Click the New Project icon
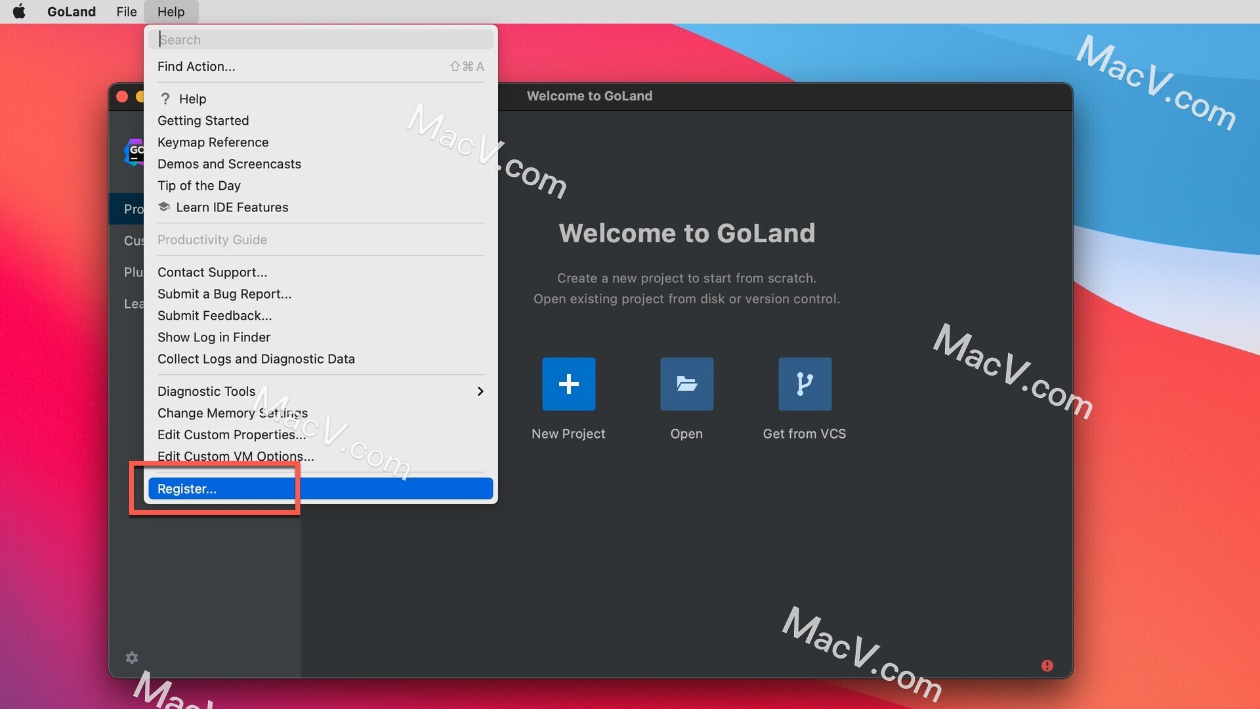 coord(568,383)
